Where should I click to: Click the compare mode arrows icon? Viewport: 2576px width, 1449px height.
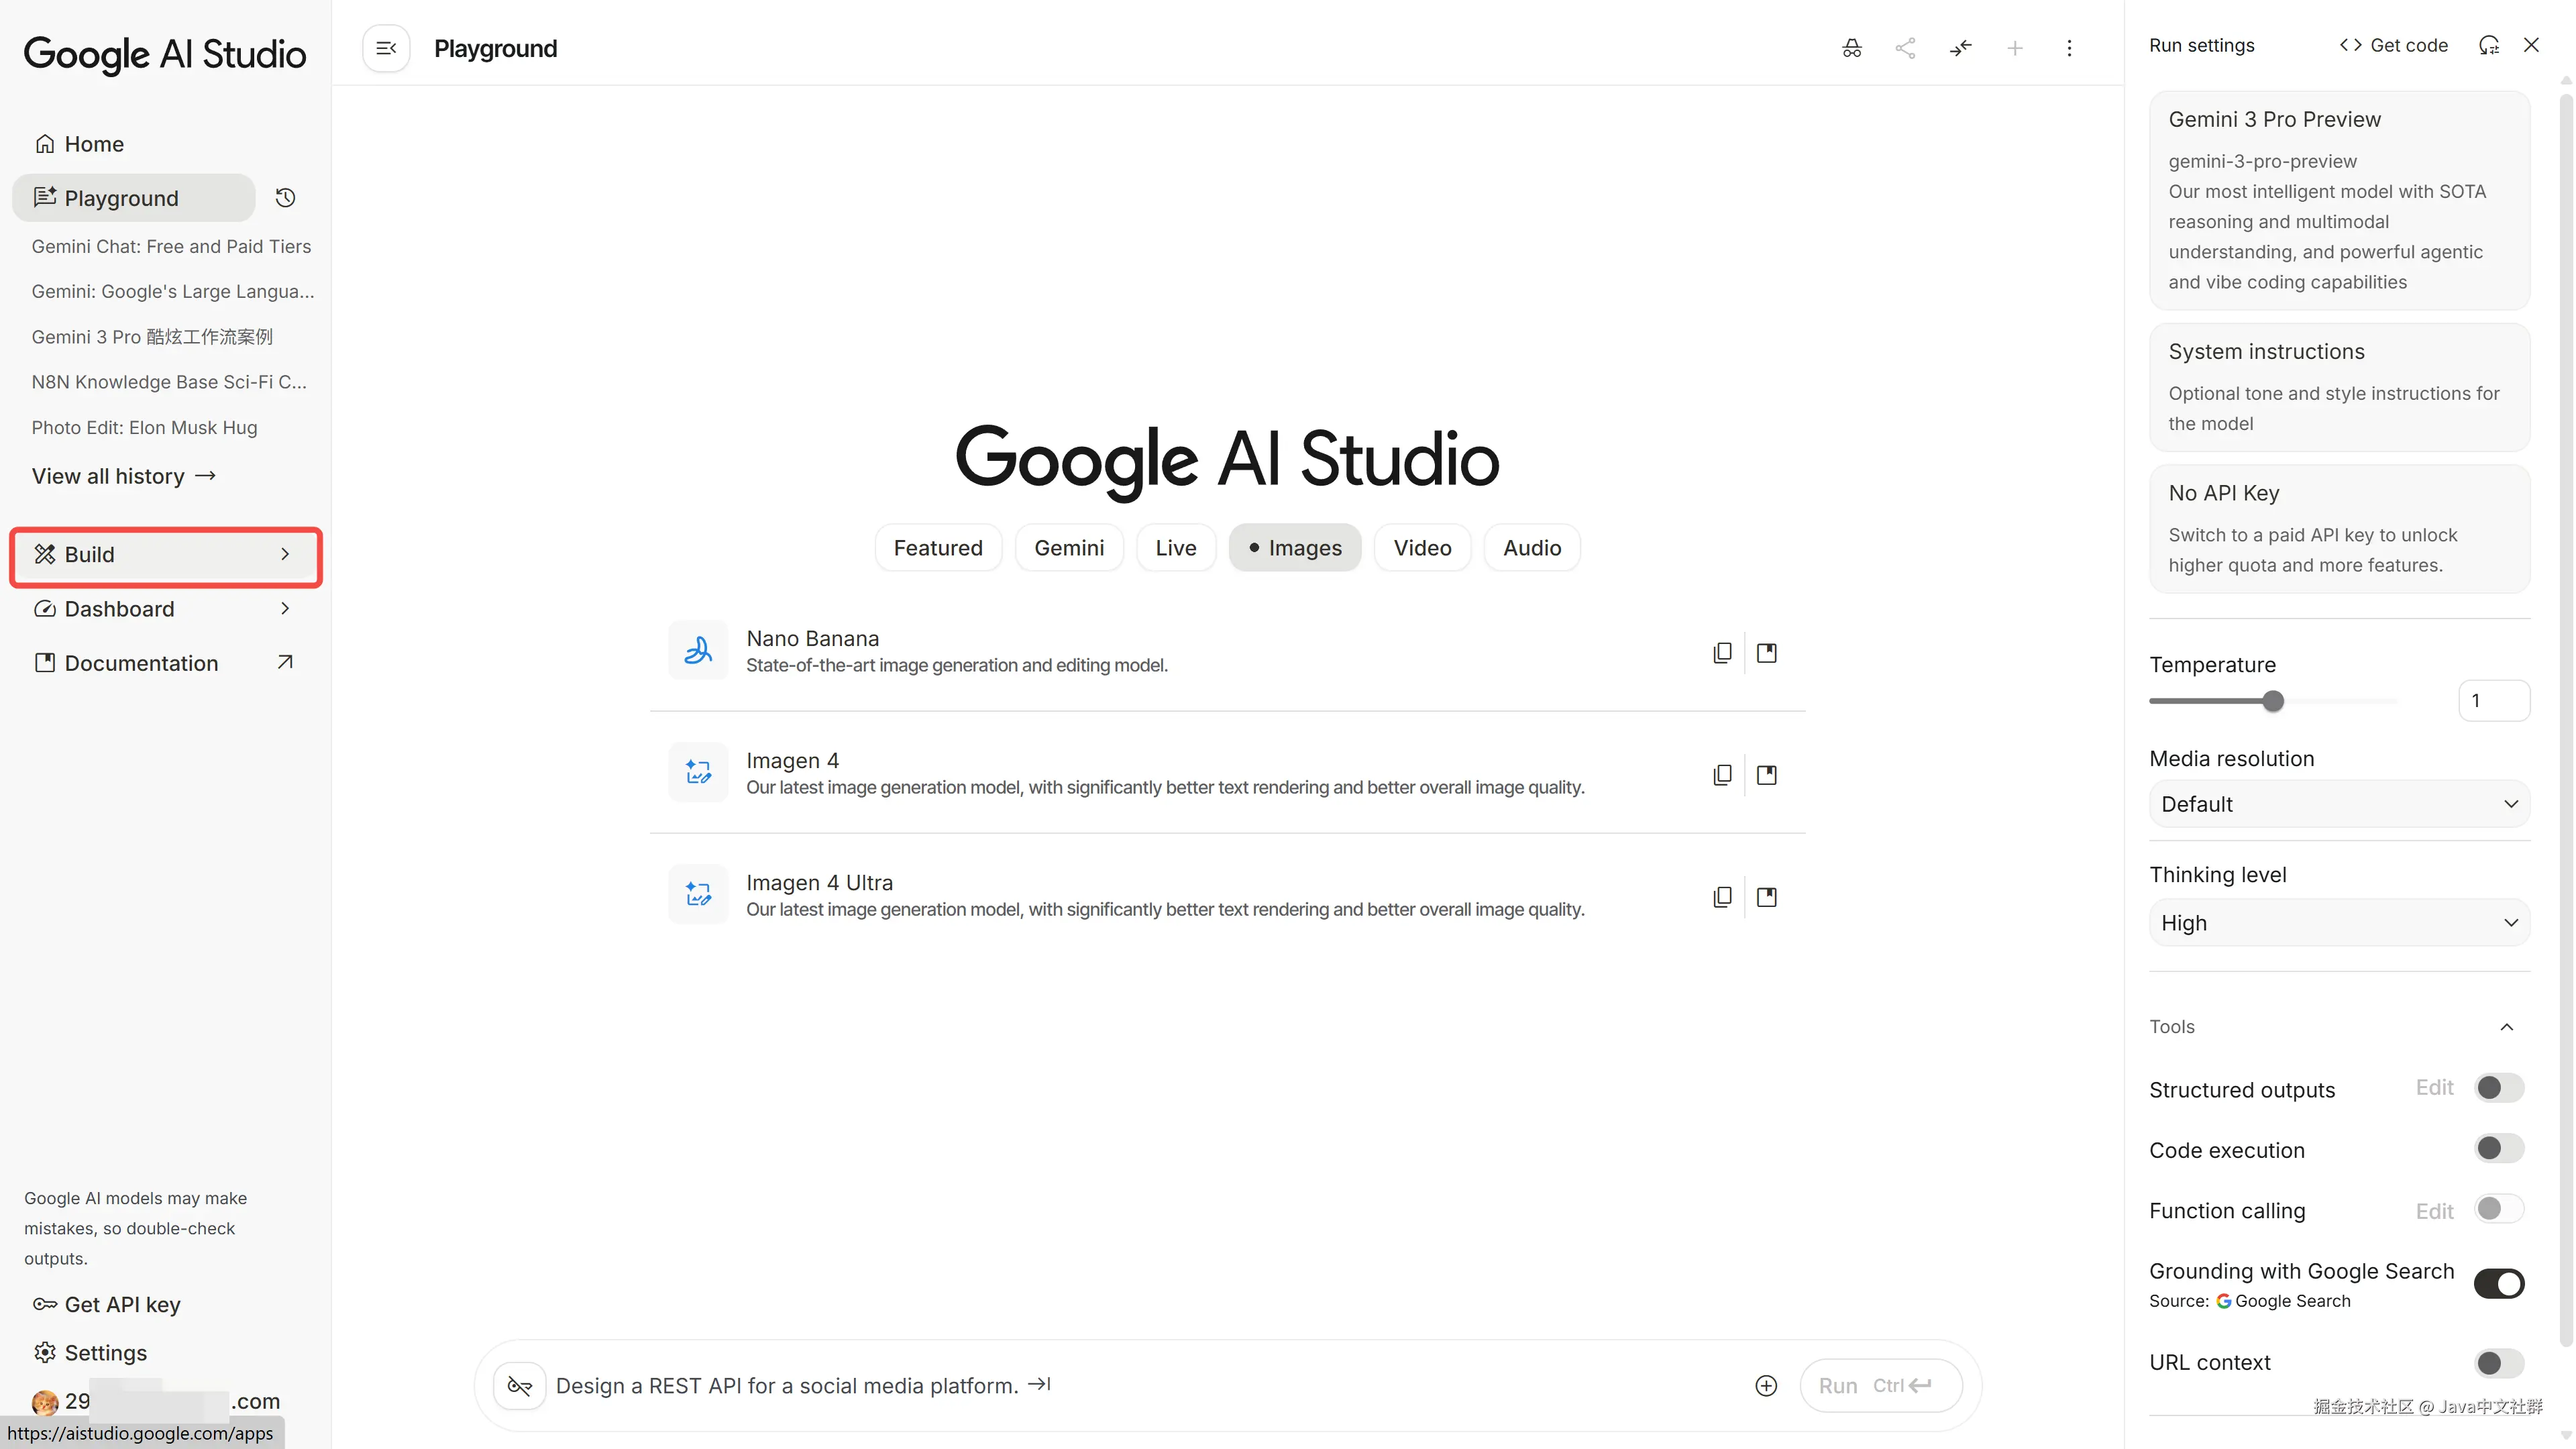pyautogui.click(x=1960, y=48)
